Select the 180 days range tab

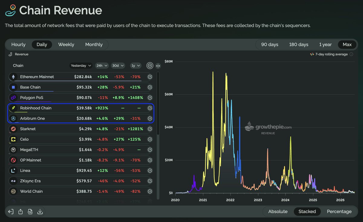[x=299, y=44]
